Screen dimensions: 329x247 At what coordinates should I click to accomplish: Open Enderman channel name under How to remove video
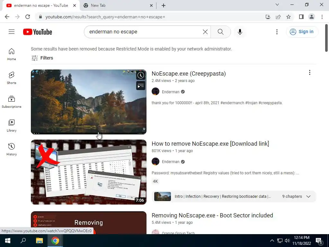pos(171,162)
